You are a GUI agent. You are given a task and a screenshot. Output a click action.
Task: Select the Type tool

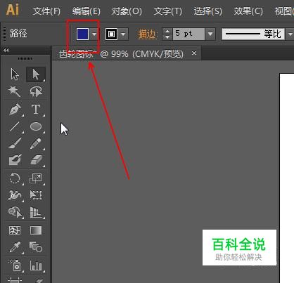[36, 110]
